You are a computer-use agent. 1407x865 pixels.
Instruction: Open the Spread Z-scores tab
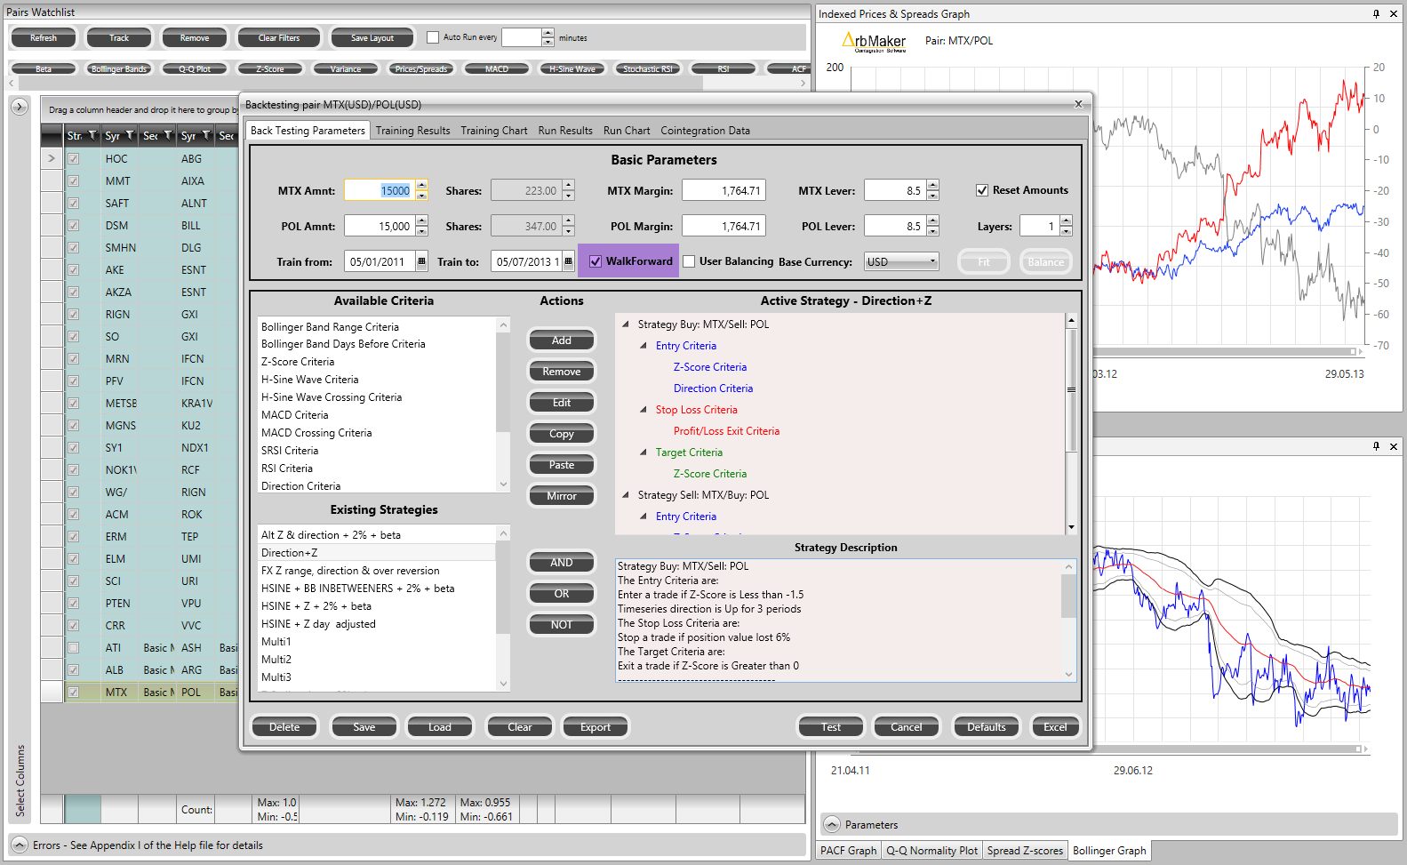(x=1025, y=851)
